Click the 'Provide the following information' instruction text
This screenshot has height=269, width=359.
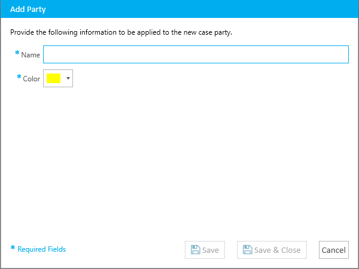121,32
